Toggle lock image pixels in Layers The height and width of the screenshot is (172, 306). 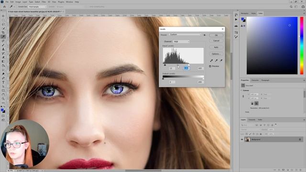tap(250, 134)
